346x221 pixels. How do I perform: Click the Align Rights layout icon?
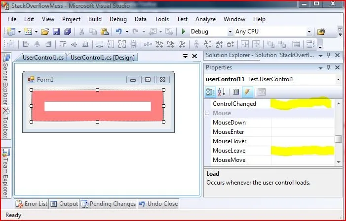(x=48, y=44)
